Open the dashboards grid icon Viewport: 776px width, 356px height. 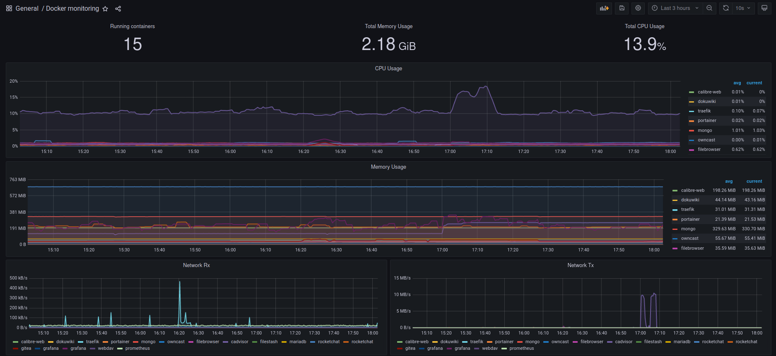tap(9, 8)
